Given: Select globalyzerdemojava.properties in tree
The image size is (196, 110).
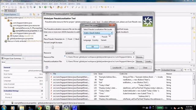Looking at the screenshot, I should coord(22,38).
